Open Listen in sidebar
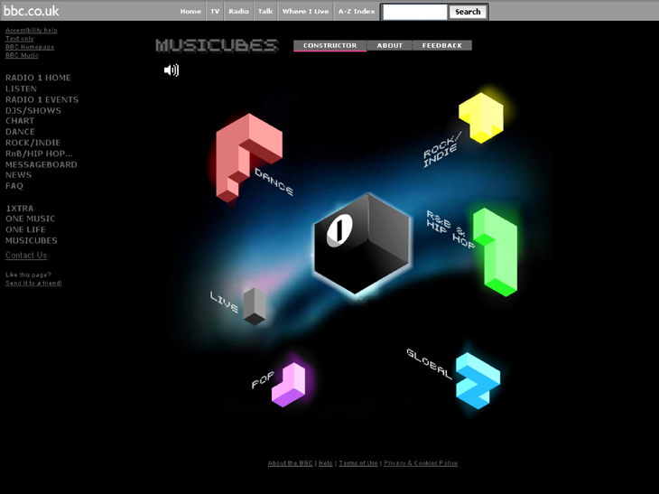 point(21,89)
